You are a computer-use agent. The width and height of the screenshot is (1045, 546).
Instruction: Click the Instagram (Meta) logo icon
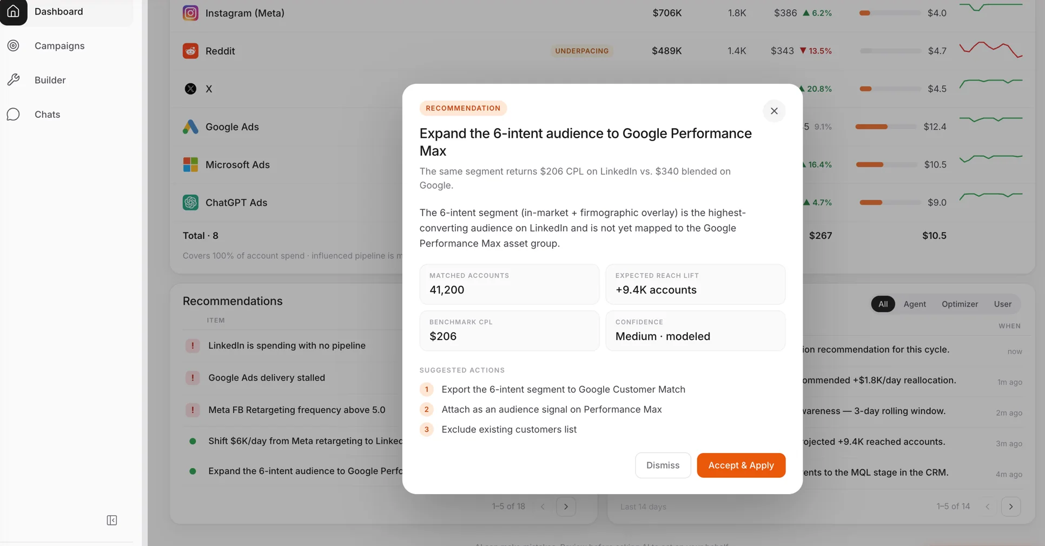pos(190,13)
